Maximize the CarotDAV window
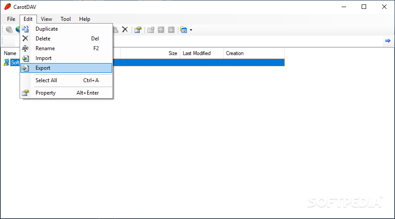This screenshot has width=395, height=219. pyautogui.click(x=364, y=7)
